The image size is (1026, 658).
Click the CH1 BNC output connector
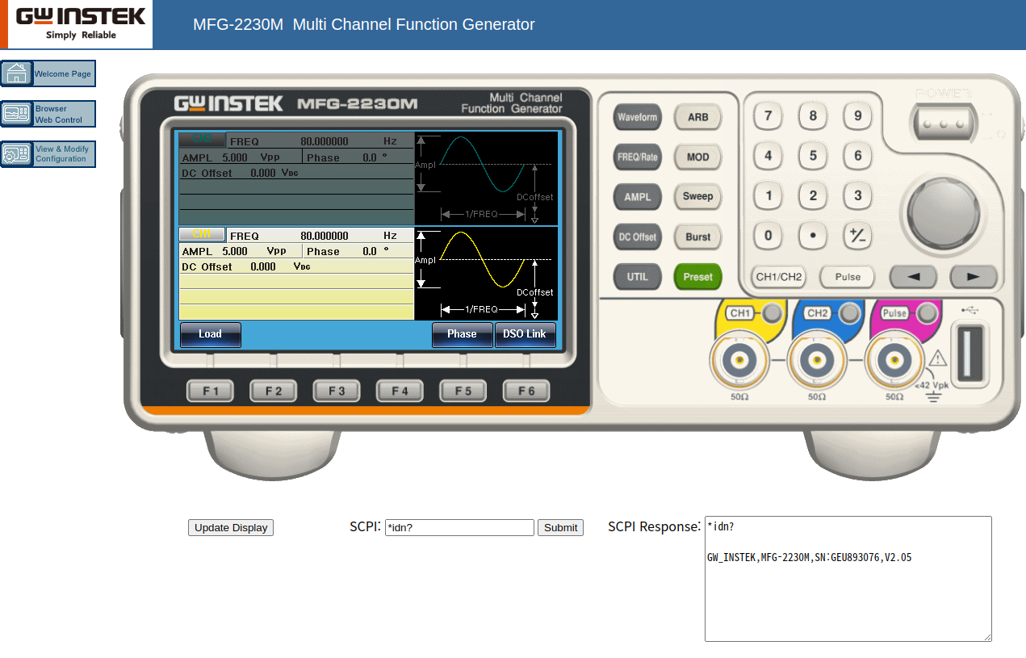click(x=739, y=361)
